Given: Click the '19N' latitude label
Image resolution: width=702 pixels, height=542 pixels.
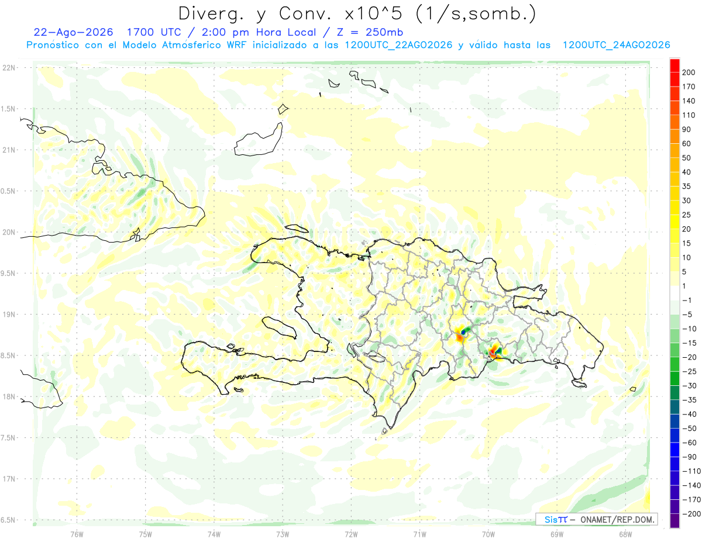Looking at the screenshot, I should (x=8, y=315).
